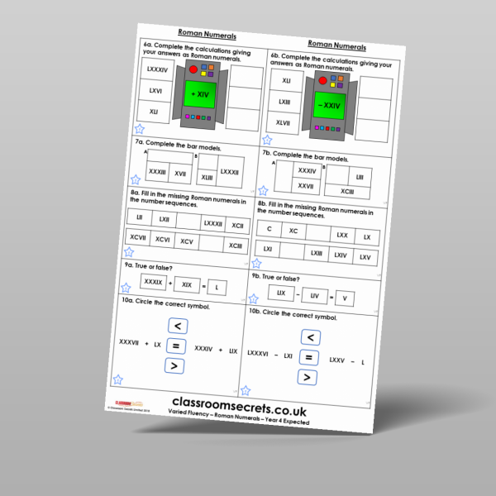Click the empty box between LXI and LXIII
Viewport: 496px width, 496px height.
click(x=292, y=251)
